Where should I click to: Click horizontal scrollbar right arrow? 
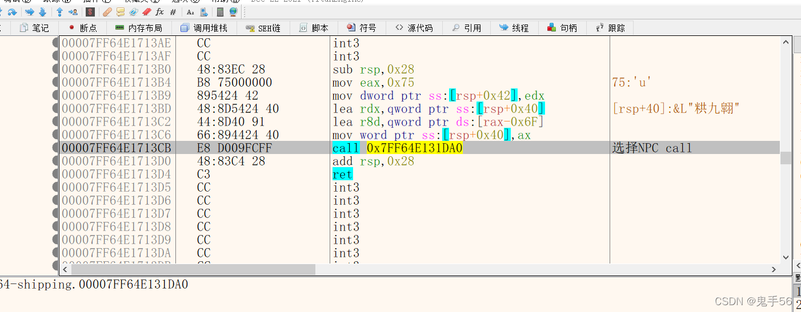pos(774,269)
